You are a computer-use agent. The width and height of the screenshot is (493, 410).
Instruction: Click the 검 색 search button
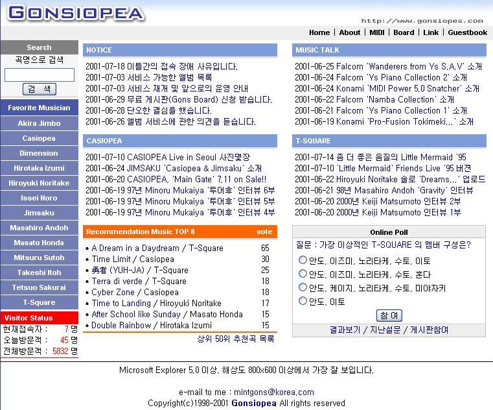pos(40,89)
